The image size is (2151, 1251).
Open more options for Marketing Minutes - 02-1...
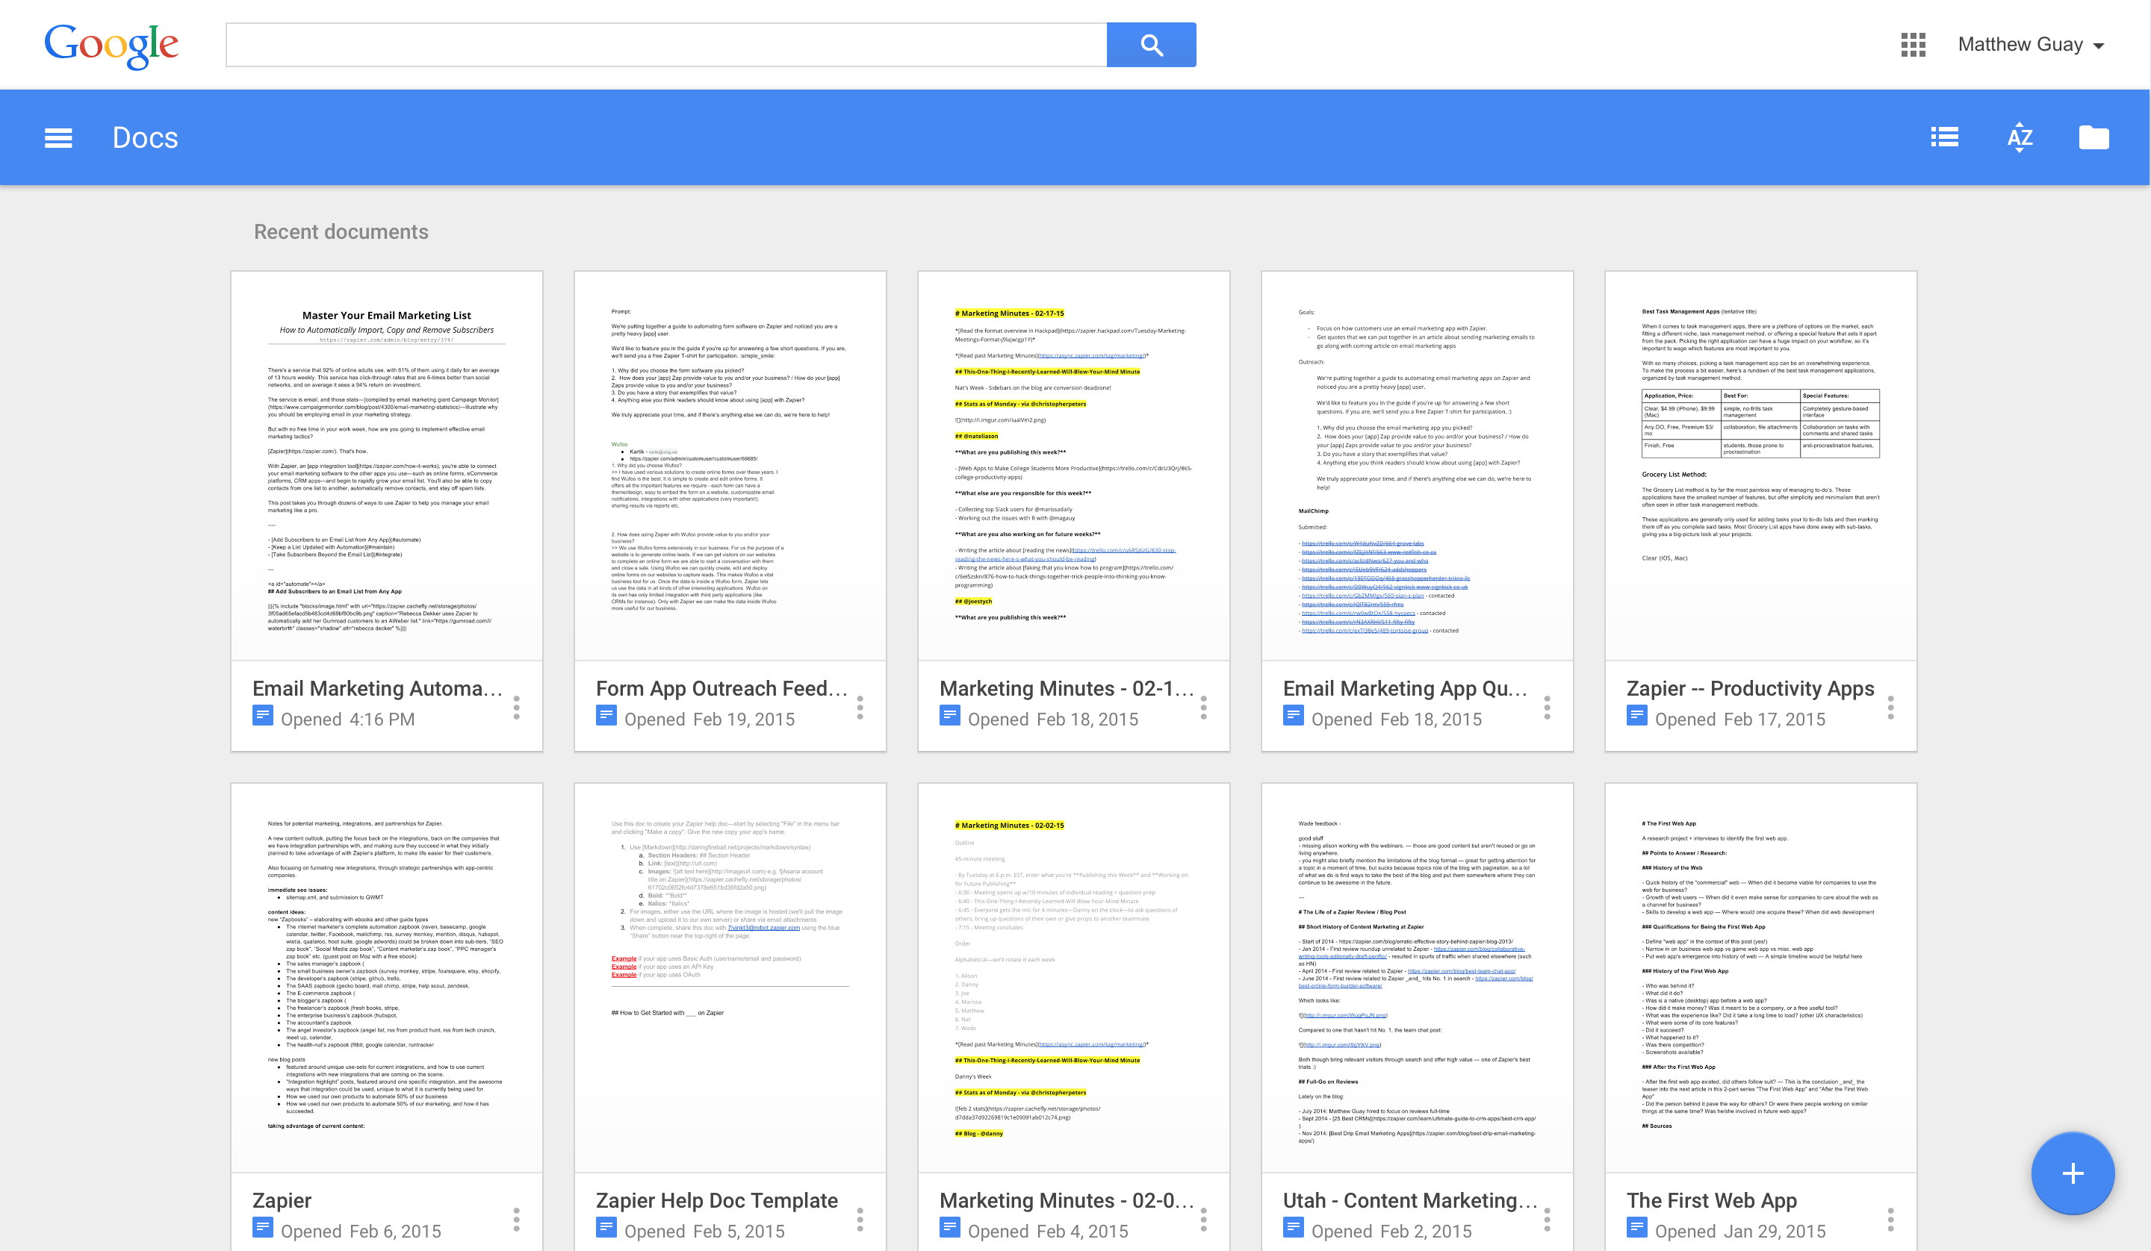[1203, 708]
